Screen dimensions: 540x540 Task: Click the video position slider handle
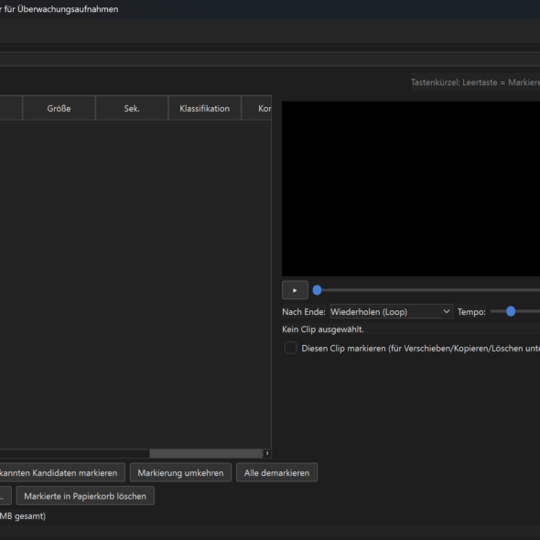point(317,290)
